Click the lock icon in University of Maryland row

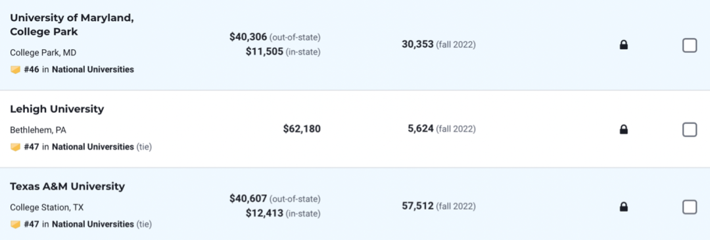623,45
